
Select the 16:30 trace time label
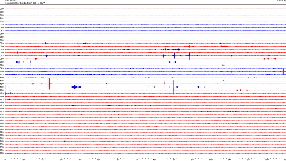[2, 111]
